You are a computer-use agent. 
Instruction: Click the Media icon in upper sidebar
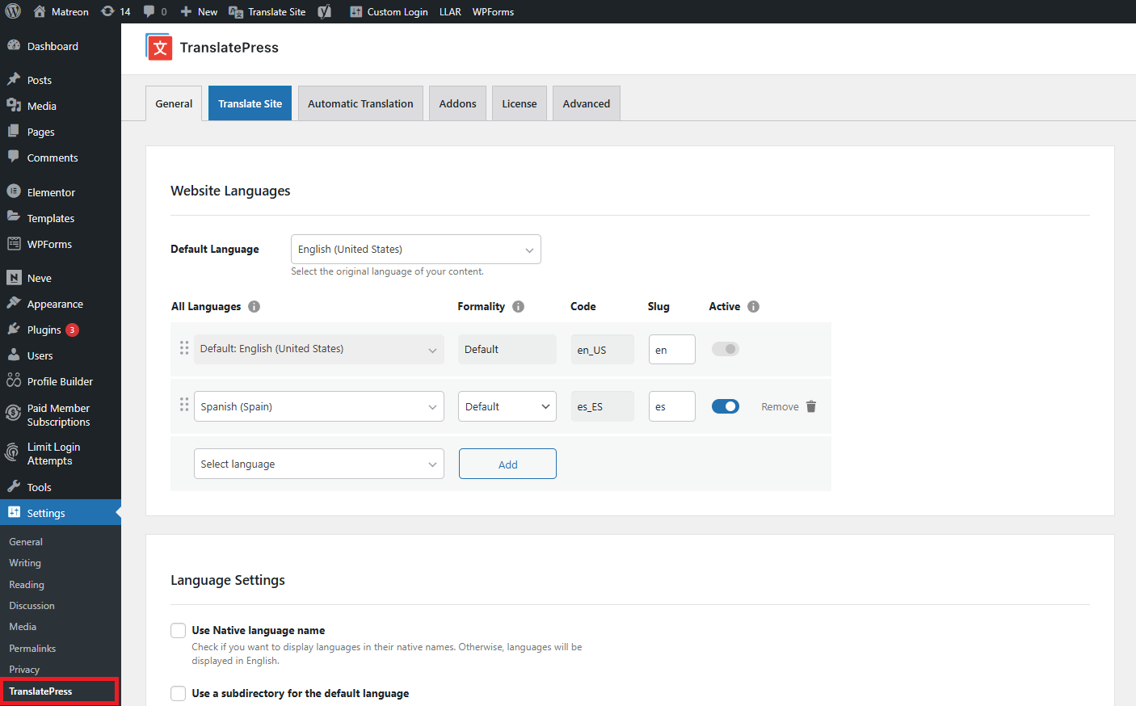[14, 105]
